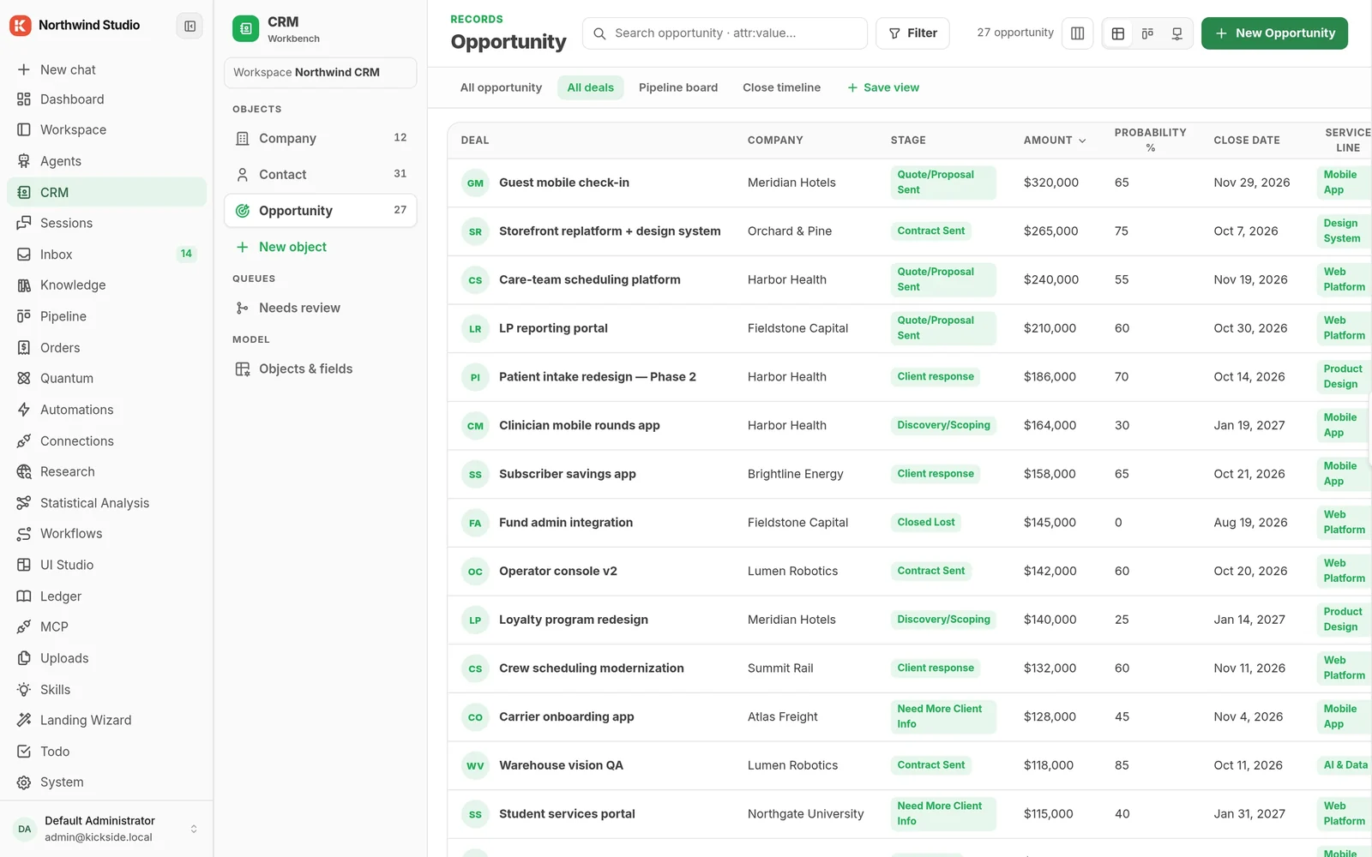Image resolution: width=1372 pixels, height=857 pixels.
Task: Open System settings in sidebar
Action: tap(106, 782)
